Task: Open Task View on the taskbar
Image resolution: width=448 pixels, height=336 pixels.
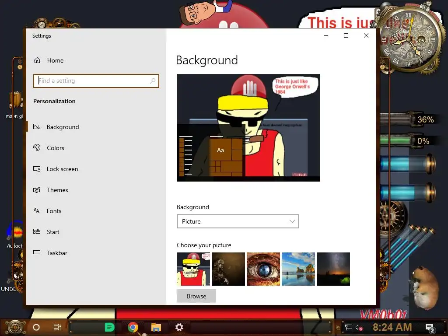Action: pyautogui.click(x=57, y=327)
